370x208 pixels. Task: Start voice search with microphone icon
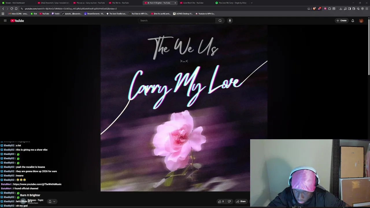[230, 21]
